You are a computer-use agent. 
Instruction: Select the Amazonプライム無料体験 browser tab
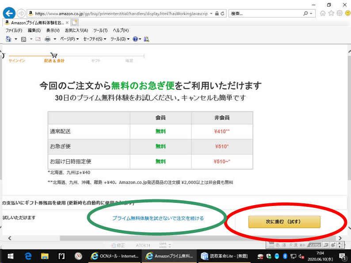pyautogui.click(x=37, y=23)
